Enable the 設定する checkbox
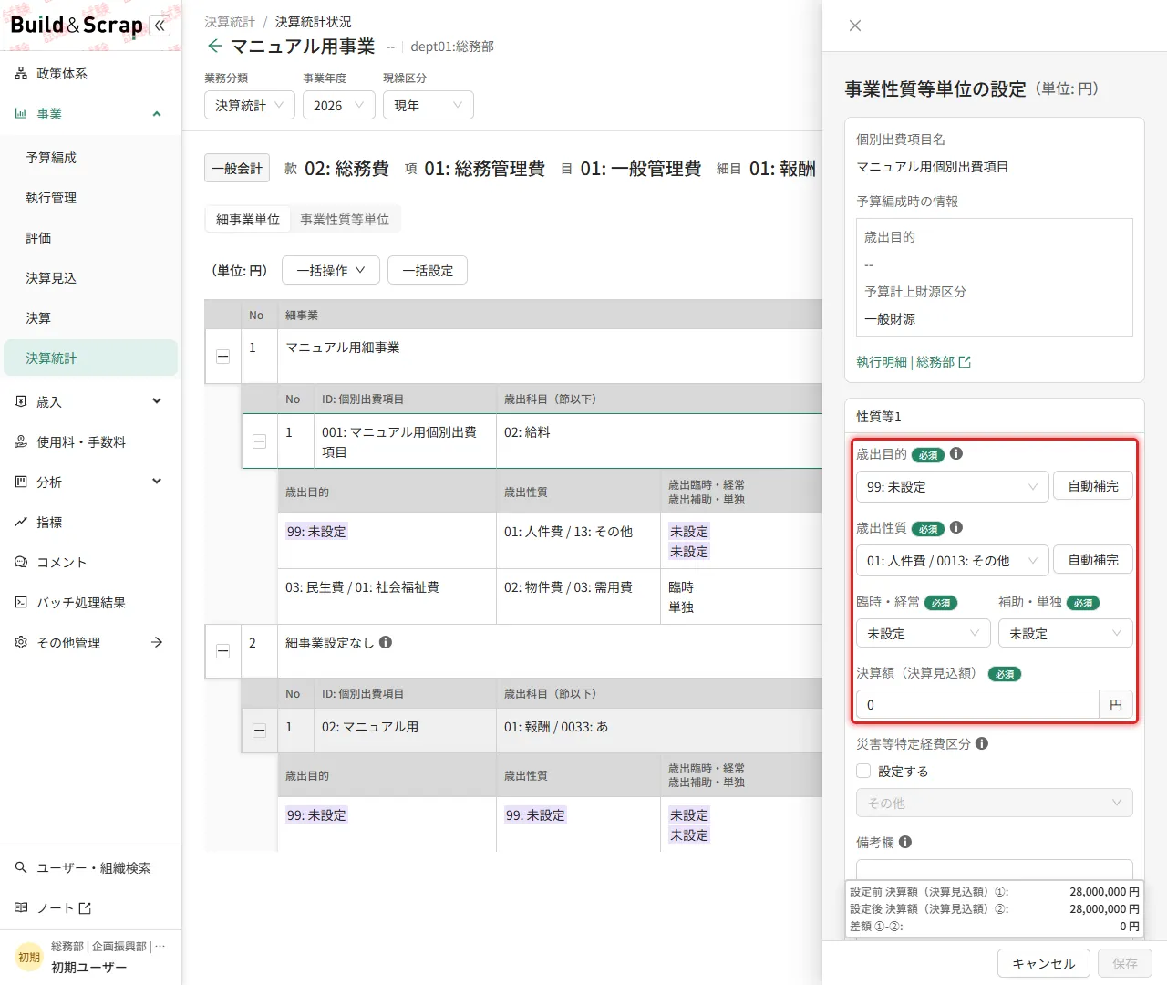 [x=863, y=772]
